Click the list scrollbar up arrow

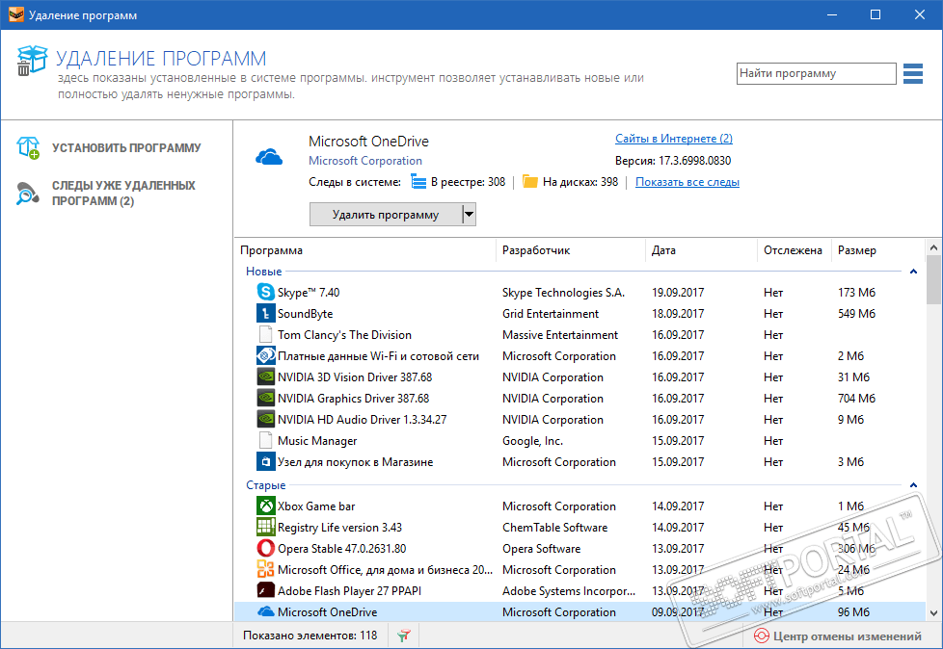(x=933, y=247)
